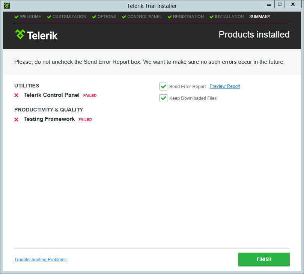Screen dimensions: 304x274
Task: Click the Testing Framework failed item
Action: [x=49, y=119]
